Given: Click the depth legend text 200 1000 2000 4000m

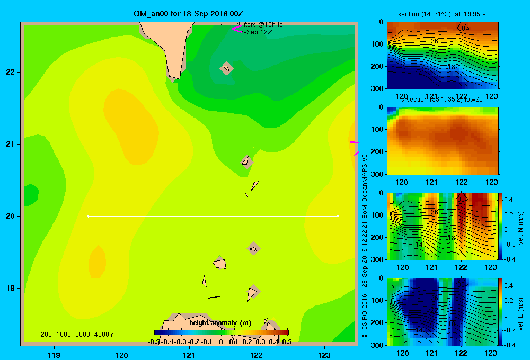Looking at the screenshot, I should click(x=77, y=335).
